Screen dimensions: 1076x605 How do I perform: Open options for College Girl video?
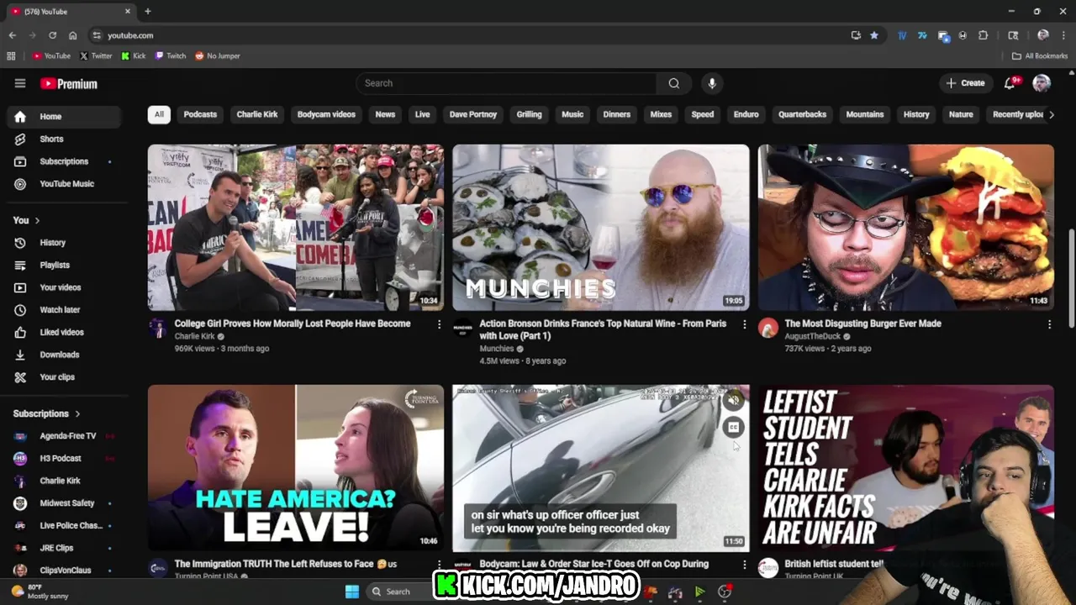(439, 324)
